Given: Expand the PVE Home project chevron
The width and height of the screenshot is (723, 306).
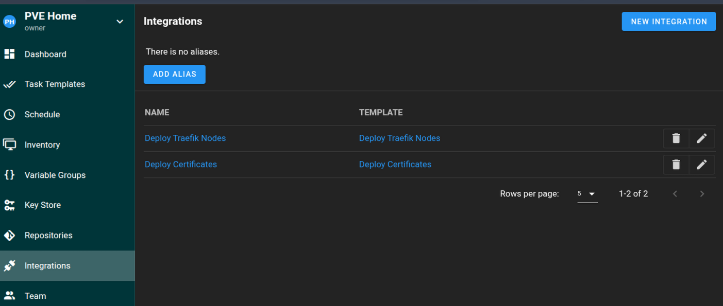Looking at the screenshot, I should pos(120,22).
